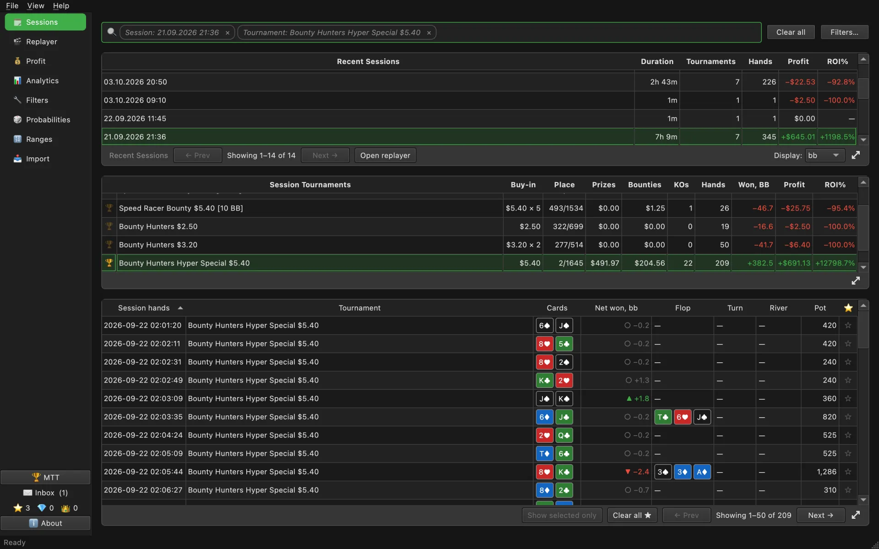Screen dimensions: 879x549
Task: Click the trophy icon of Bounty Hunters $2.50 row
Action: pos(109,226)
